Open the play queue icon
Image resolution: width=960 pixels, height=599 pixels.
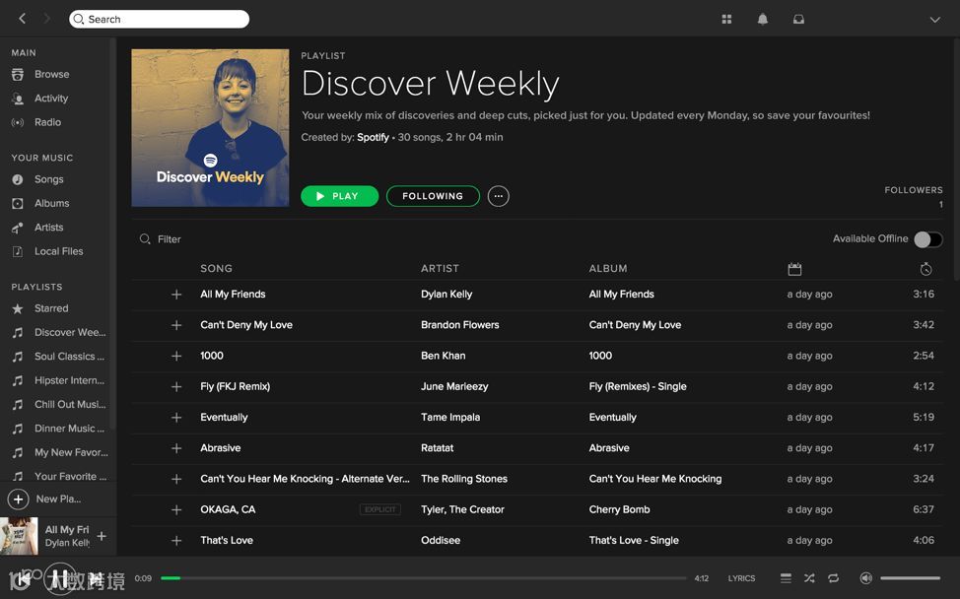(x=786, y=577)
